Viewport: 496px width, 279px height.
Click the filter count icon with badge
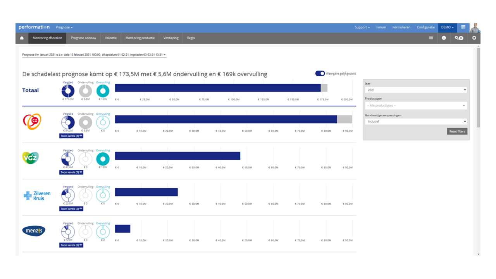(459, 38)
